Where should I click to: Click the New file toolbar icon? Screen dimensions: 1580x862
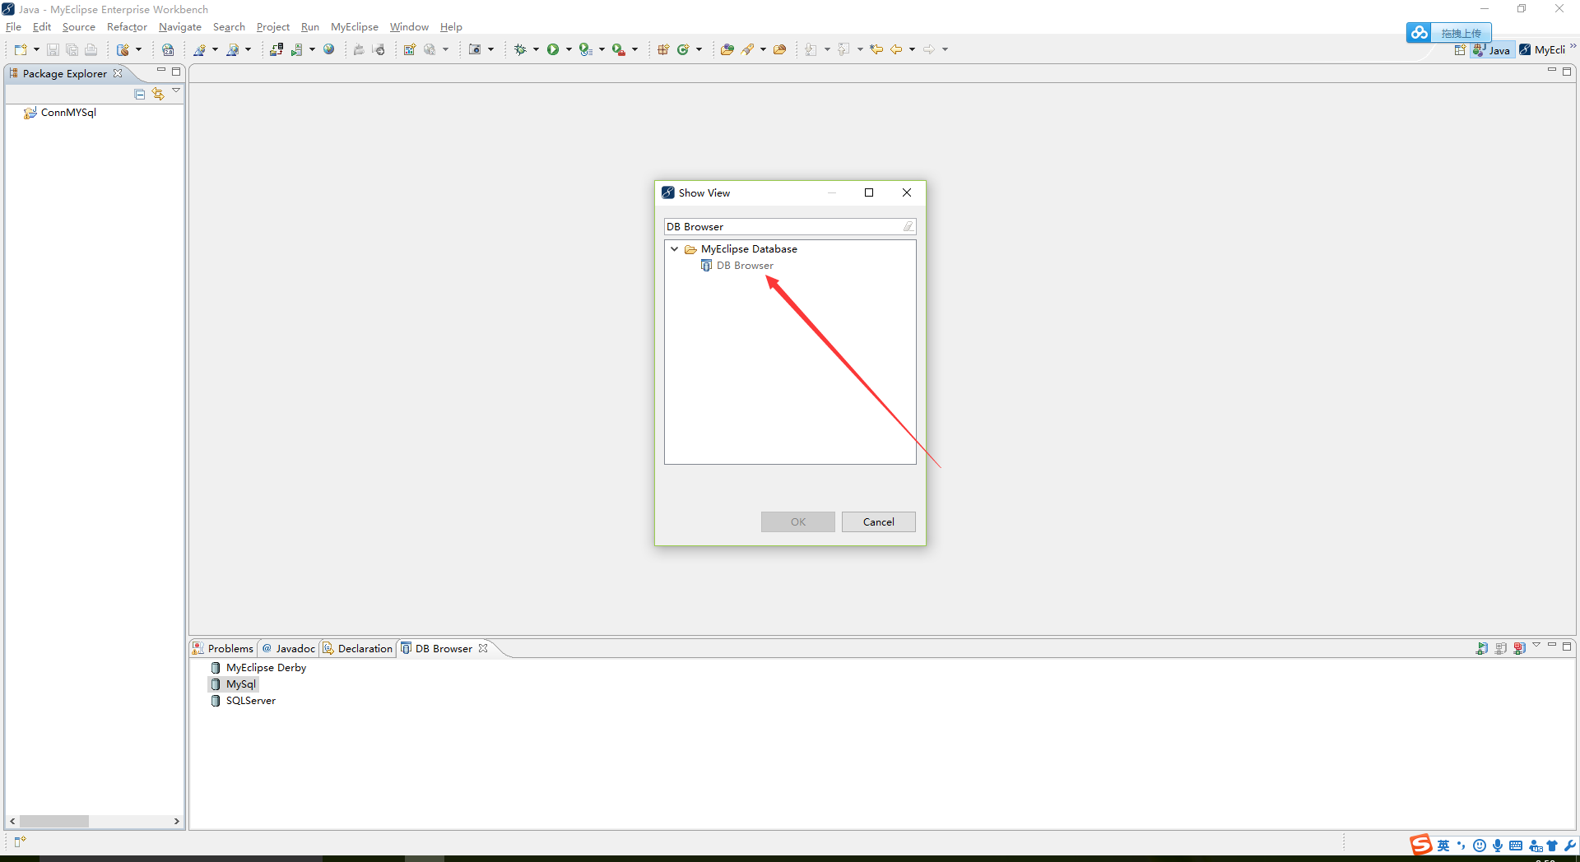point(21,49)
